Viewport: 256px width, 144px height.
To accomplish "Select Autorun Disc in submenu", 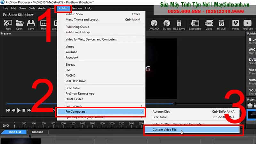I will [x=192, y=112].
